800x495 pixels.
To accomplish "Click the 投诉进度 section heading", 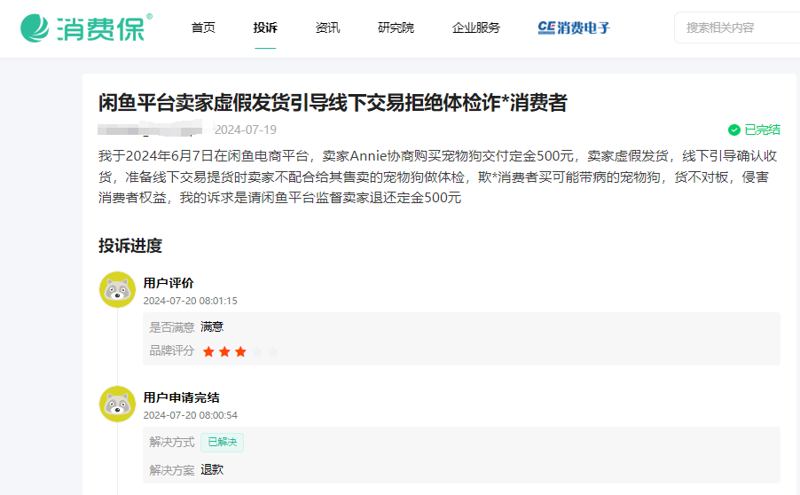I will (x=130, y=246).
